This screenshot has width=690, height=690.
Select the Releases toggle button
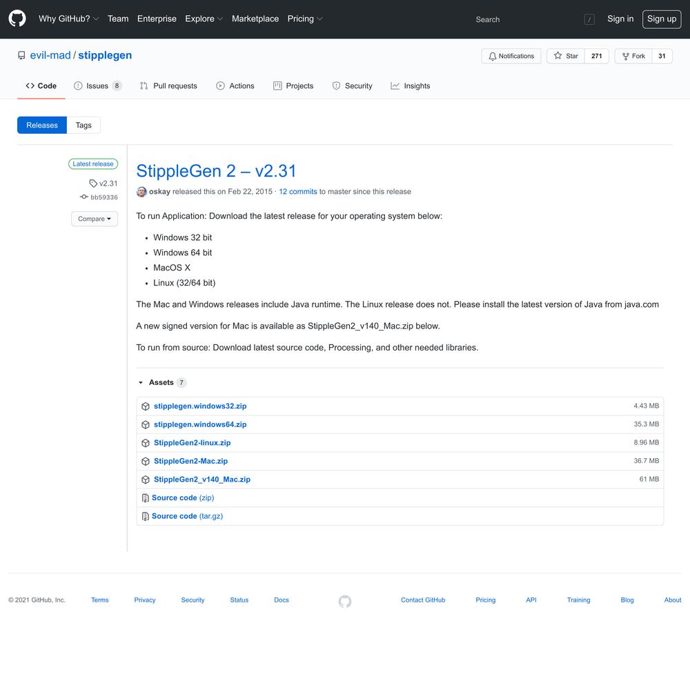point(42,125)
